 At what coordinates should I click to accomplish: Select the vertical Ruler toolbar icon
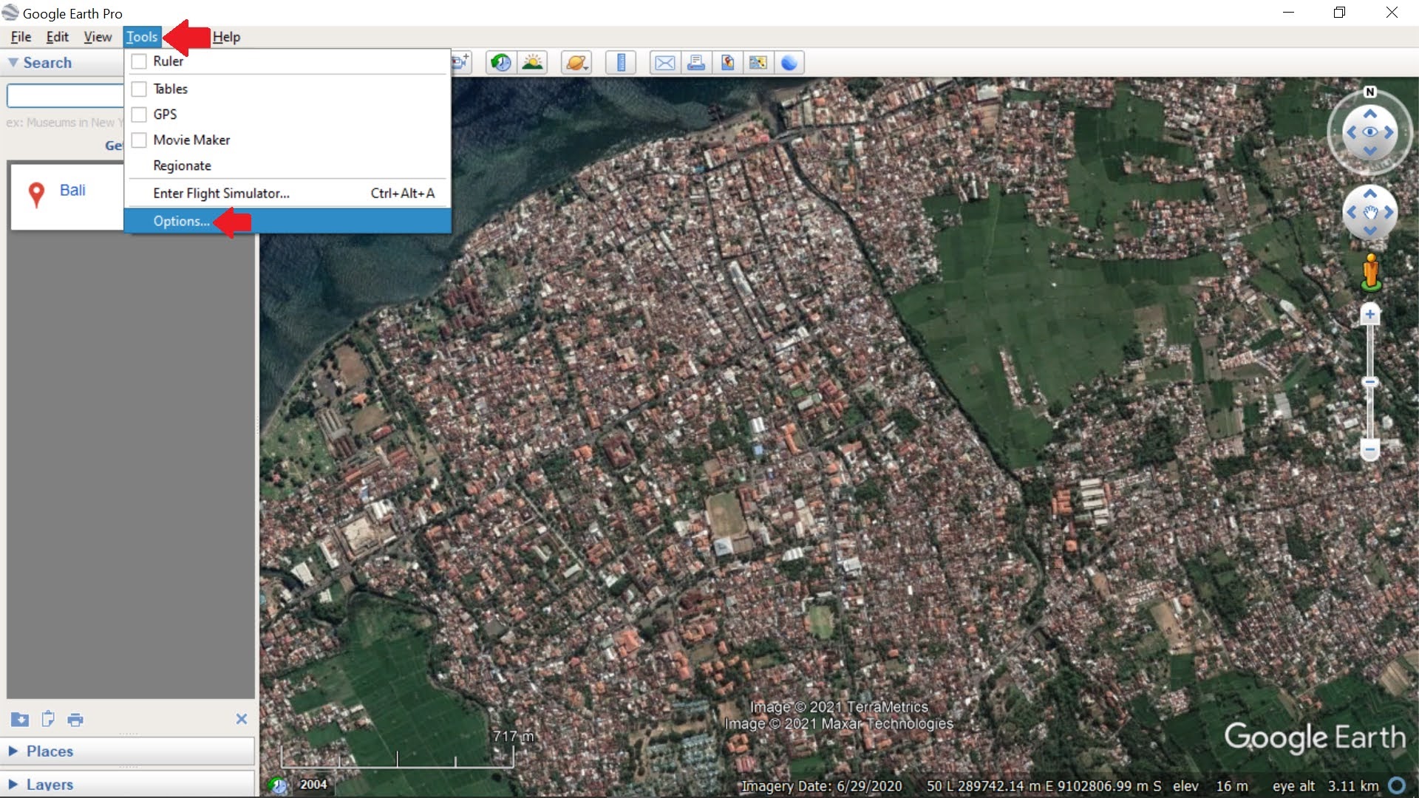click(x=621, y=62)
